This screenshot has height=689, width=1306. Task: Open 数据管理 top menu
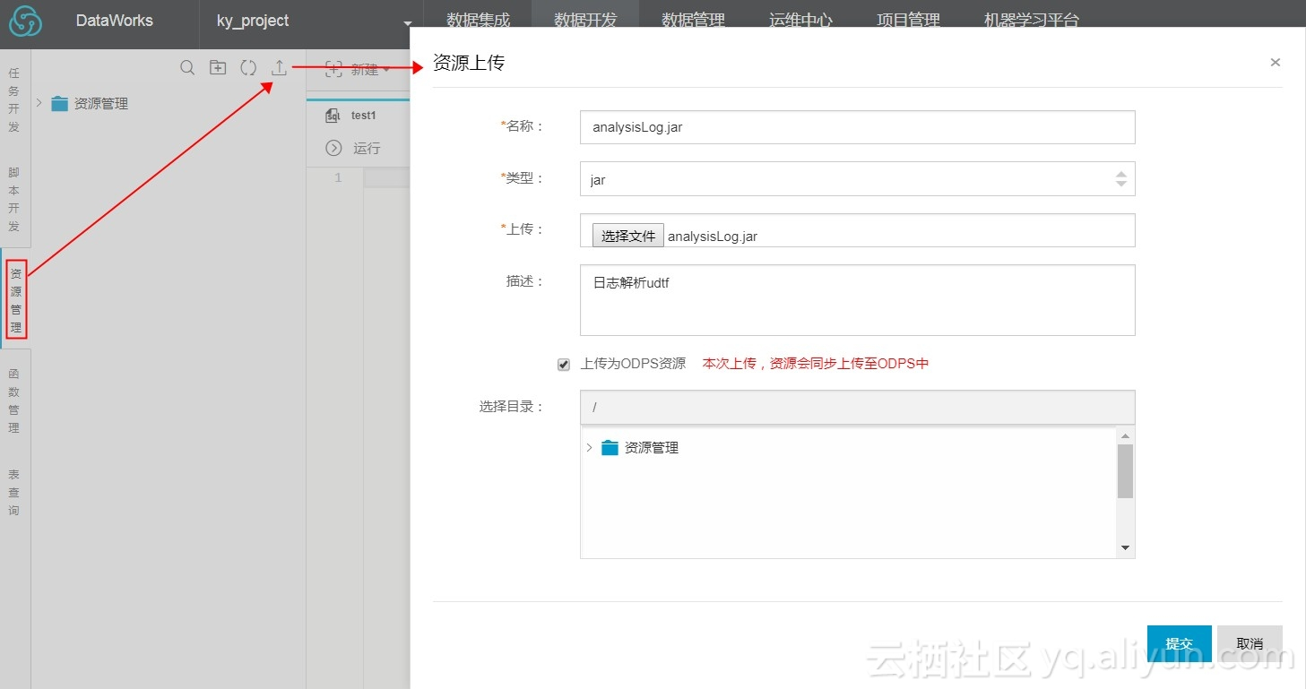click(693, 21)
